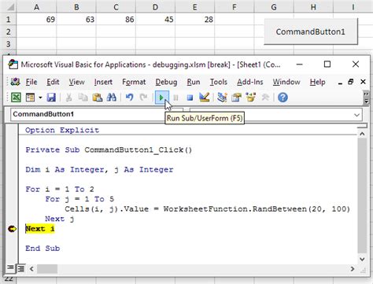Click the yellow arrow execution marker in margin
373x284 pixels.
12,229
